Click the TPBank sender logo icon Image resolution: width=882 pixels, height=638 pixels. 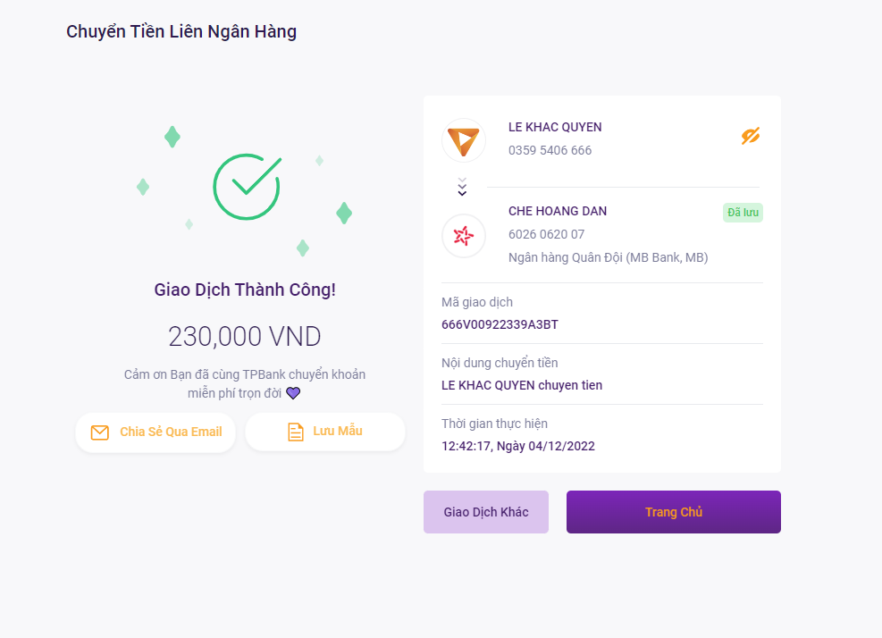tap(464, 140)
